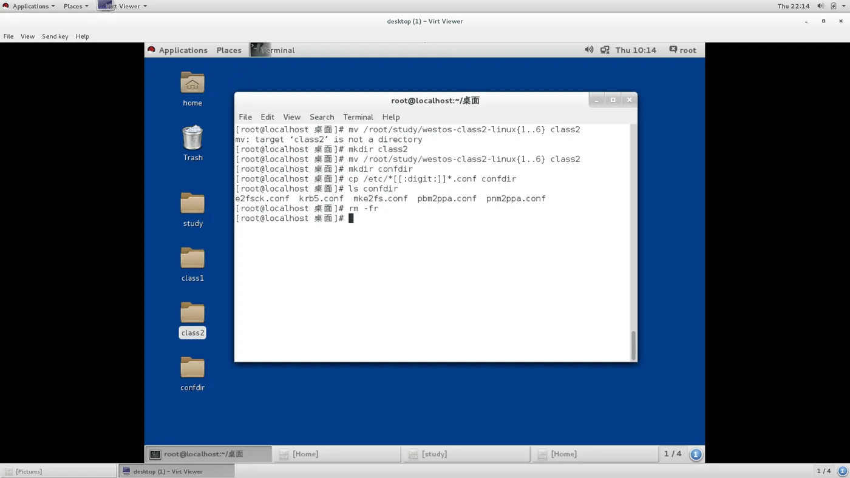Image resolution: width=850 pixels, height=478 pixels.
Task: Click the guest volume speaker icon
Action: click(x=589, y=50)
